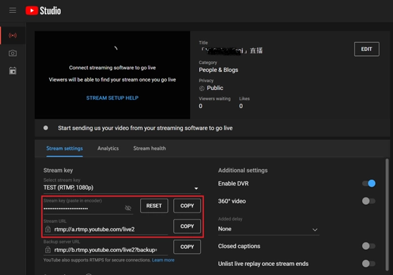Click the 'Viewers waiting' count label
Image resolution: width=393 pixels, height=275 pixels.
coord(214,99)
